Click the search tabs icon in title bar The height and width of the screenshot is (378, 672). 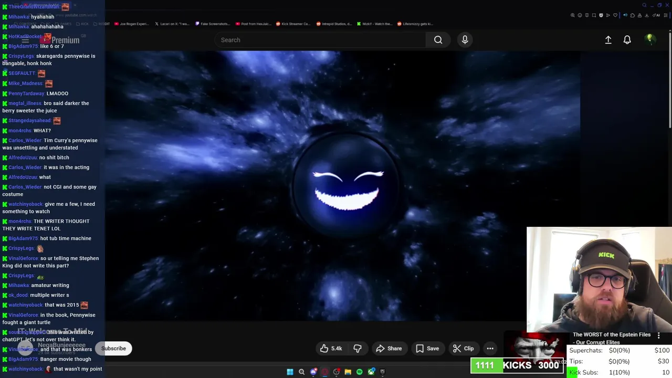point(644,5)
